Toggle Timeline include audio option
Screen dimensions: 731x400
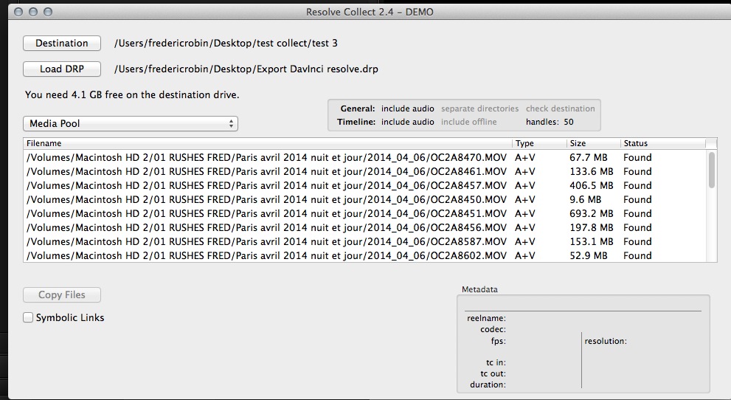point(407,122)
